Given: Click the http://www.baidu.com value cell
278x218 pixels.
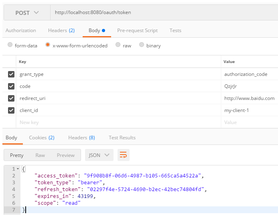Looking at the screenshot, I should (x=250, y=98).
